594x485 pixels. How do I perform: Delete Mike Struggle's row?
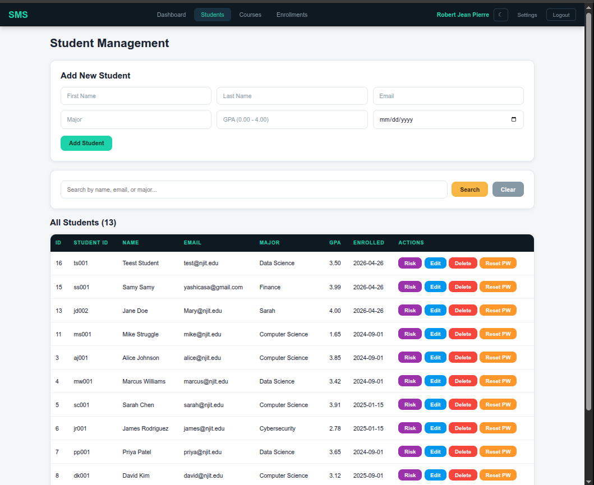click(463, 334)
